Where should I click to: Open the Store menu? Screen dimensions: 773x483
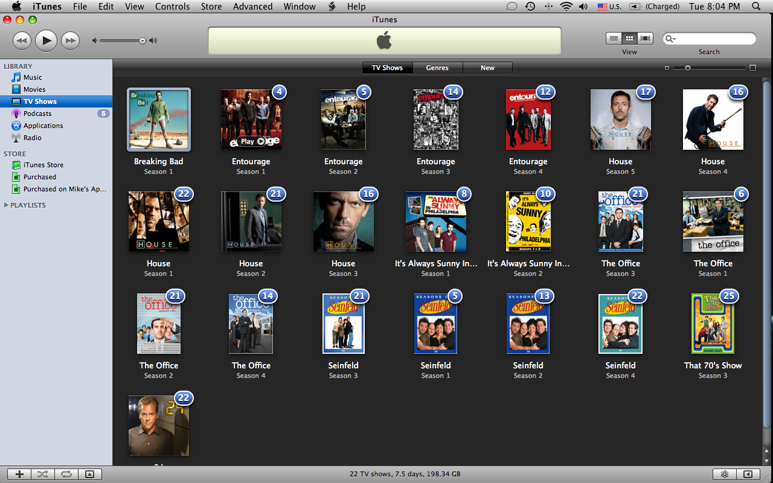(211, 7)
